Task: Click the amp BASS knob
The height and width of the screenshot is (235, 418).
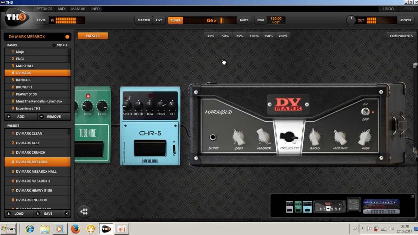Action: 314,137
